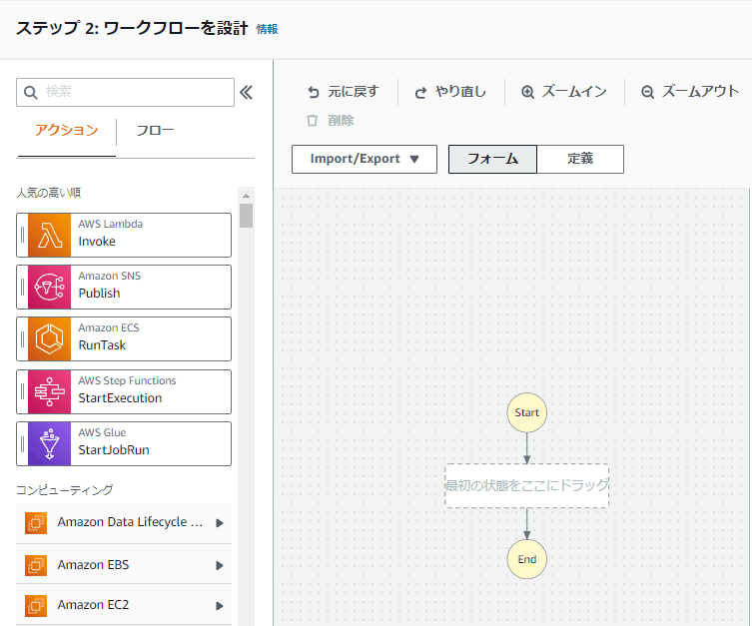Screen dimensions: 752x626
Task: Expand Amazon Data Lifecycle actions arrow
Action: click(220, 523)
